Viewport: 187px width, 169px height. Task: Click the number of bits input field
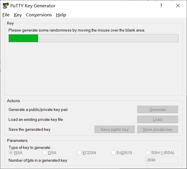point(162,160)
